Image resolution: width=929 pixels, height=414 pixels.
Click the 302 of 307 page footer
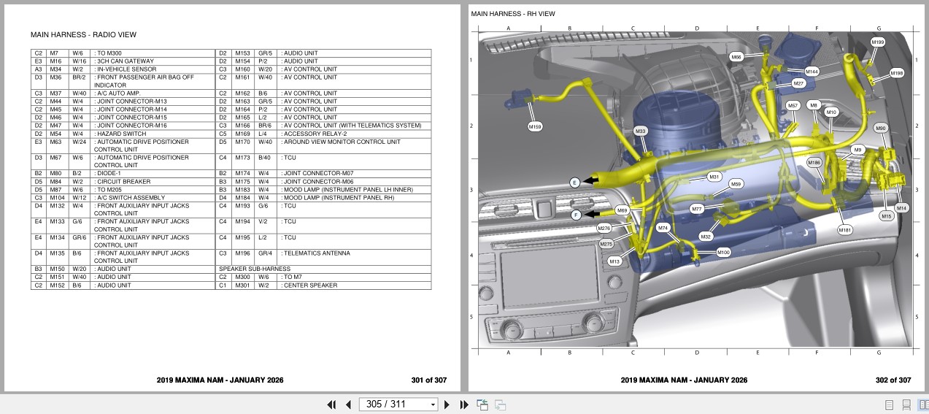(x=893, y=380)
